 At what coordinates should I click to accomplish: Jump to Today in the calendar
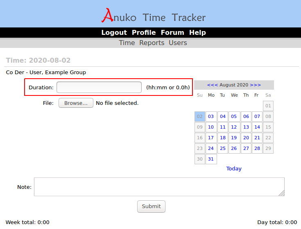point(234,169)
